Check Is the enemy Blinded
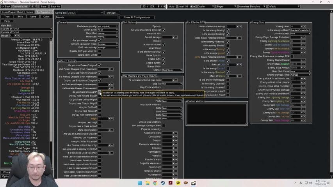The image size is (333, 187). 228,46
